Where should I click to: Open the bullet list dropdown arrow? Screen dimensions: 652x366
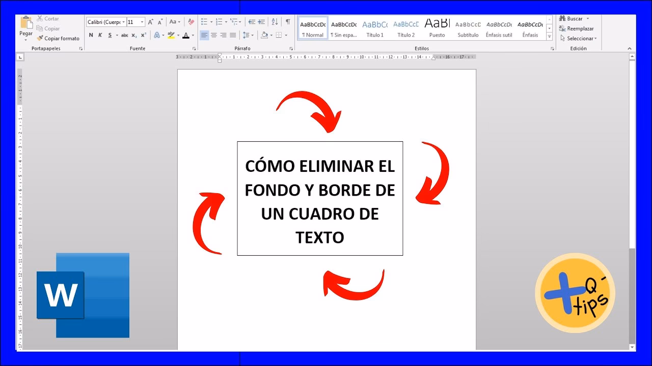click(x=211, y=22)
